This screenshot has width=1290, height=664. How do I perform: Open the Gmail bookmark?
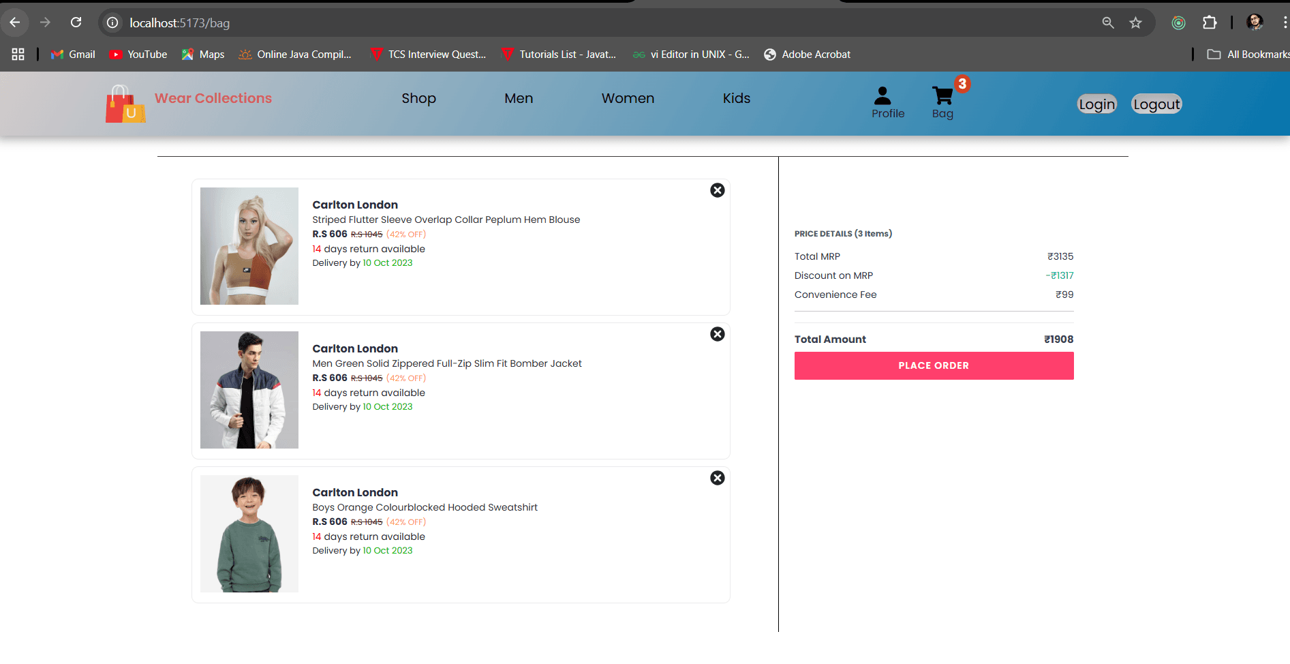tap(73, 55)
